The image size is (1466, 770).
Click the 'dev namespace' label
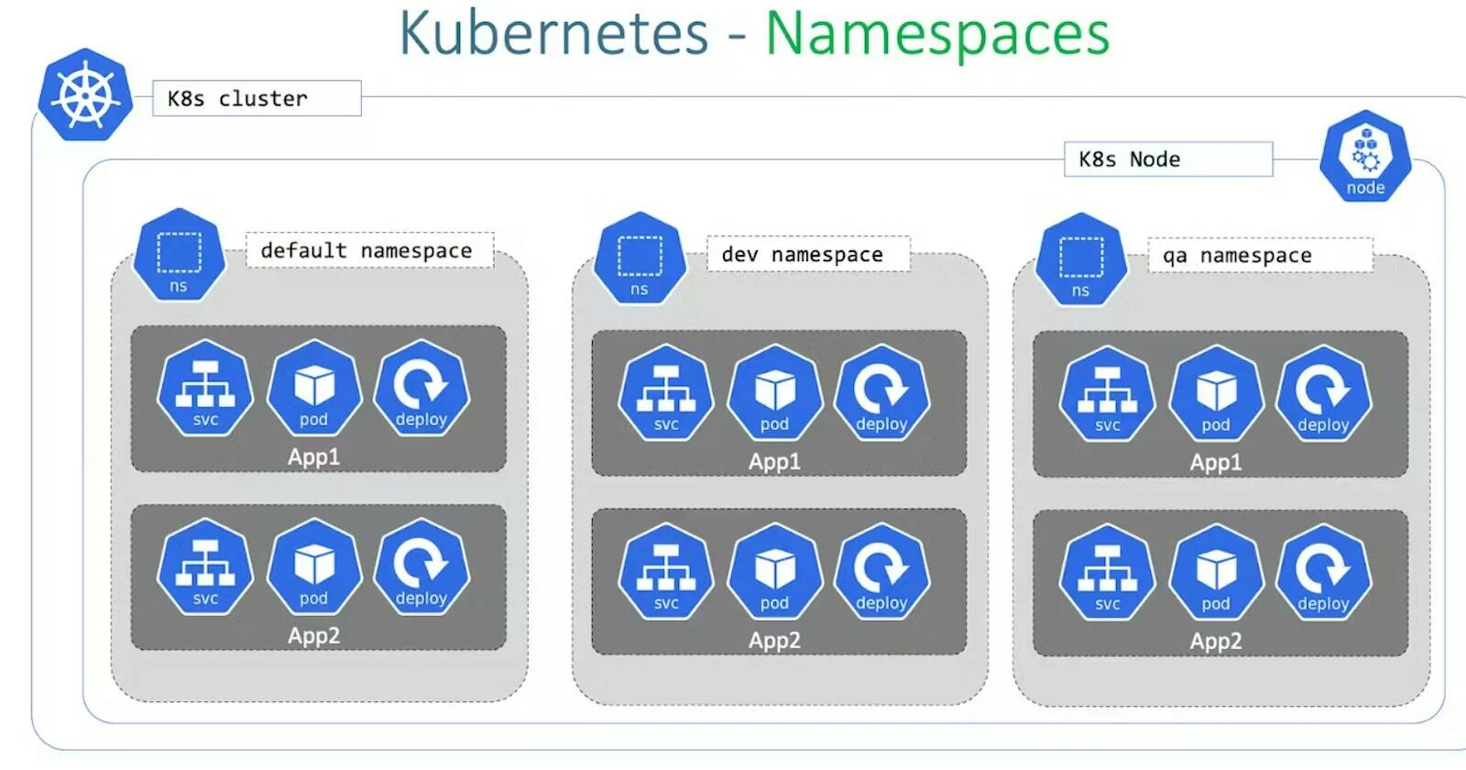(x=808, y=254)
